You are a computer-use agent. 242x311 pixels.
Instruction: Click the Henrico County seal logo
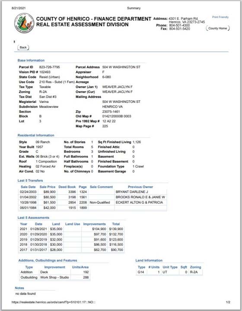[x=24, y=23]
